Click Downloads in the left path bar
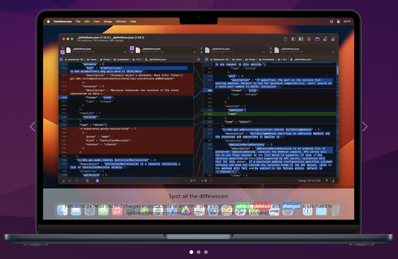 click(x=123, y=59)
